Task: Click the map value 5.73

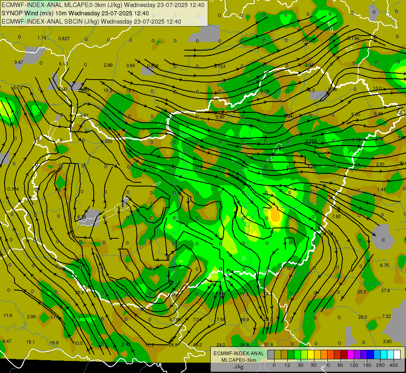Action: point(18,87)
